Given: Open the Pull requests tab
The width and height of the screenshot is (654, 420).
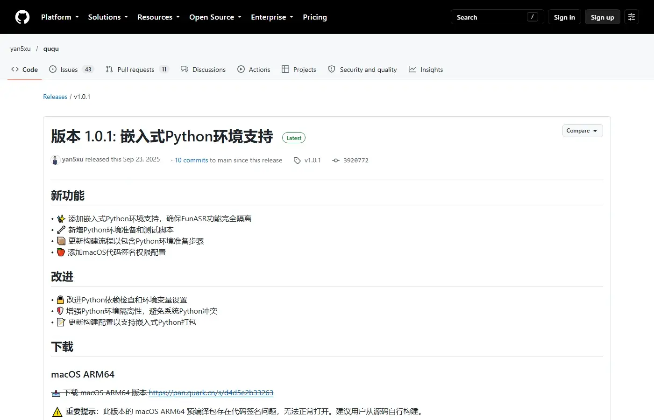Looking at the screenshot, I should click(137, 70).
